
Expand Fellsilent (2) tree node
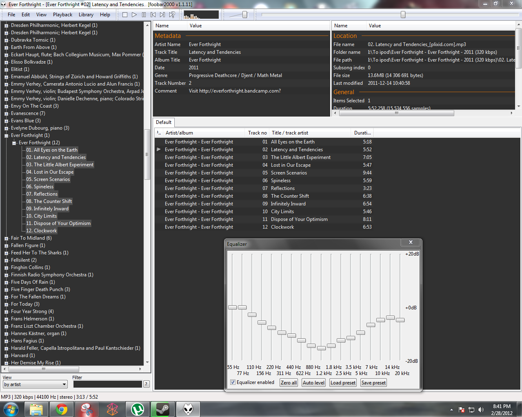pyautogui.click(x=6, y=260)
